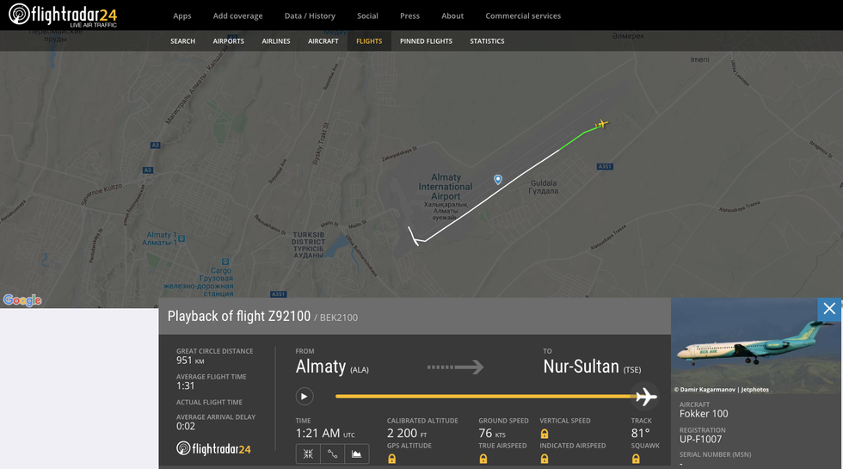The width and height of the screenshot is (843, 469).
Task: Open the Social menu
Action: click(x=367, y=16)
